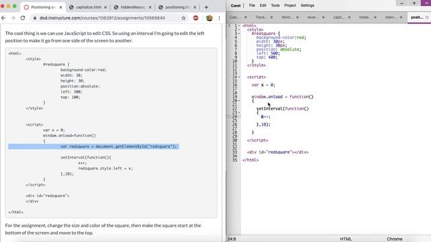This screenshot has width=431, height=242.
Task: Close the capitalize.html browser tab
Action: pos(106,7)
